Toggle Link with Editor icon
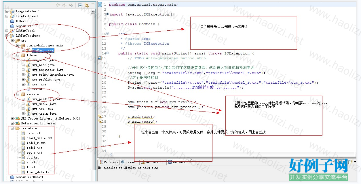The image size is (361, 184). [86, 5]
